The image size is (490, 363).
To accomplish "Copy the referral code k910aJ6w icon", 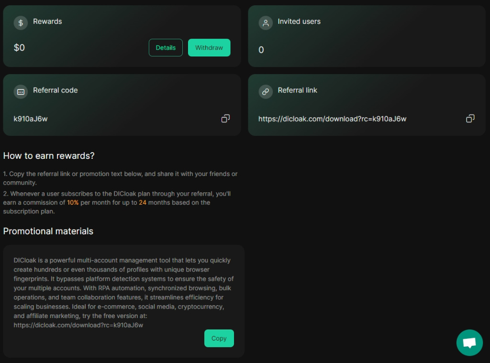I will 225,119.
